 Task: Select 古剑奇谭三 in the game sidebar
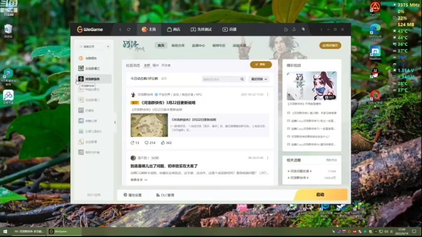[x=93, y=68]
